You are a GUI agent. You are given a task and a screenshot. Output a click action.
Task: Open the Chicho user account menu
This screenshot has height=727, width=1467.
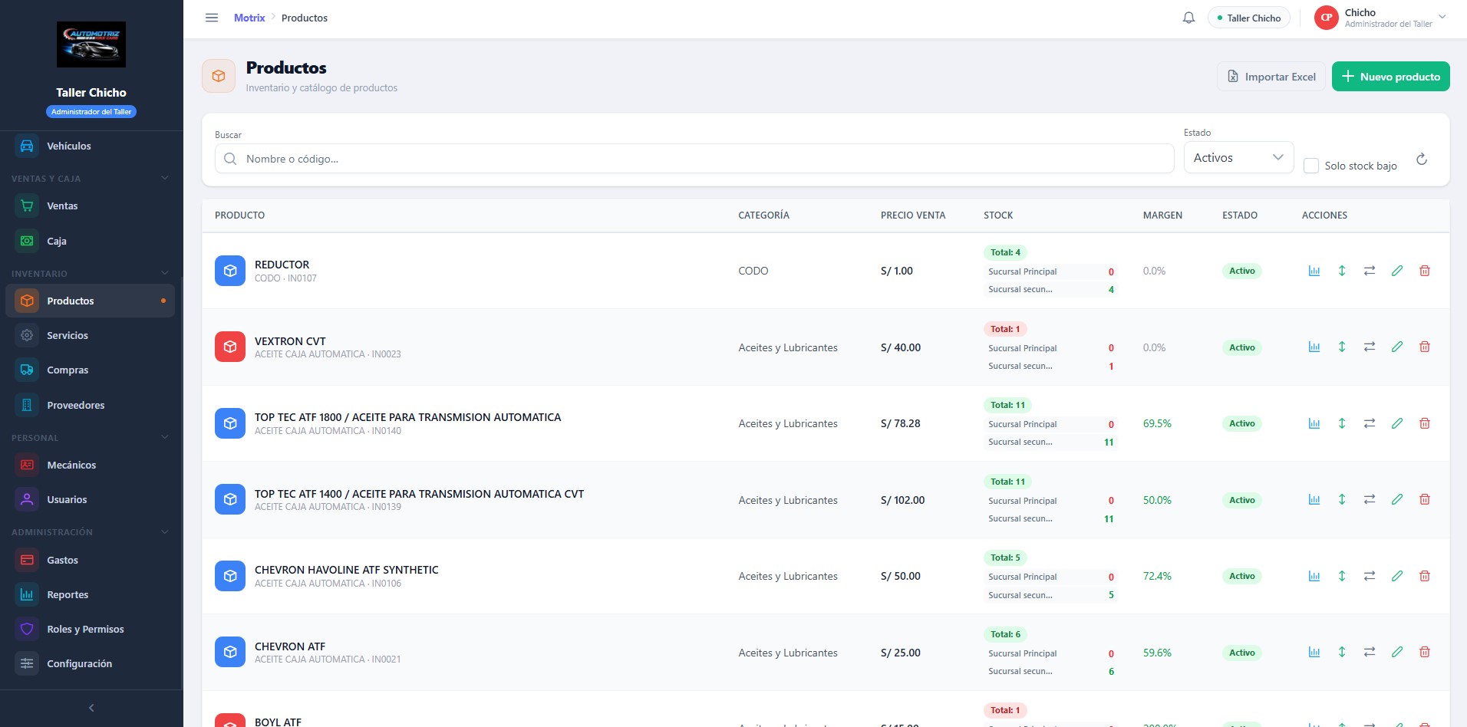tap(1380, 18)
